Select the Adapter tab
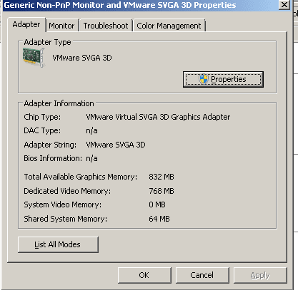298x290 pixels. click(x=26, y=24)
